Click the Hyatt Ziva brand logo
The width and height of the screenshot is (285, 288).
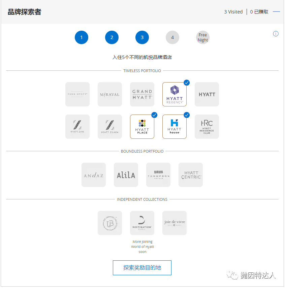point(77,127)
